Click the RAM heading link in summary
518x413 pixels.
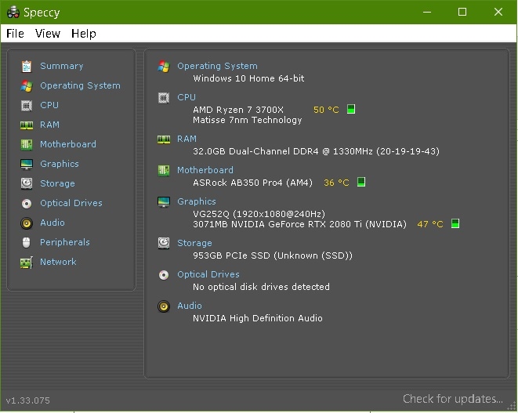click(x=187, y=139)
